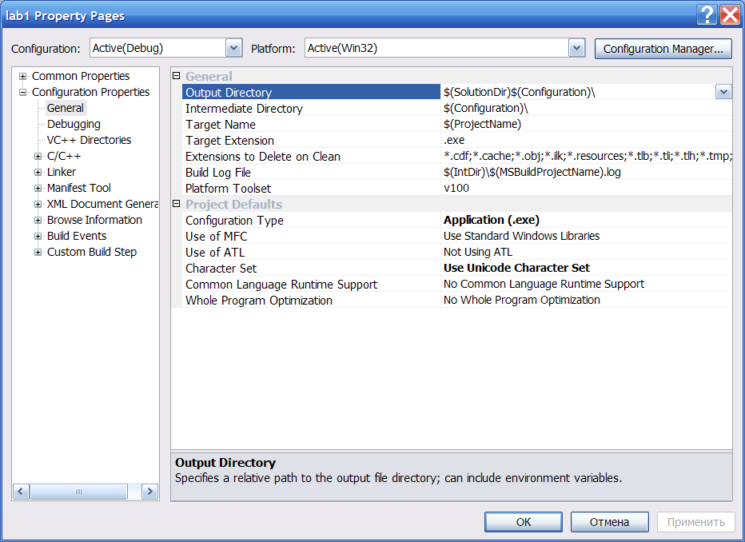This screenshot has width=745, height=542.
Task: Expand the Linker tree node
Action: tap(38, 172)
